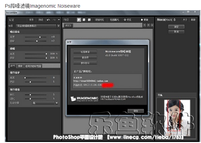The width and height of the screenshot is (201, 143).
Task: Open the 关于 about menu item
Action: (x=185, y=20)
